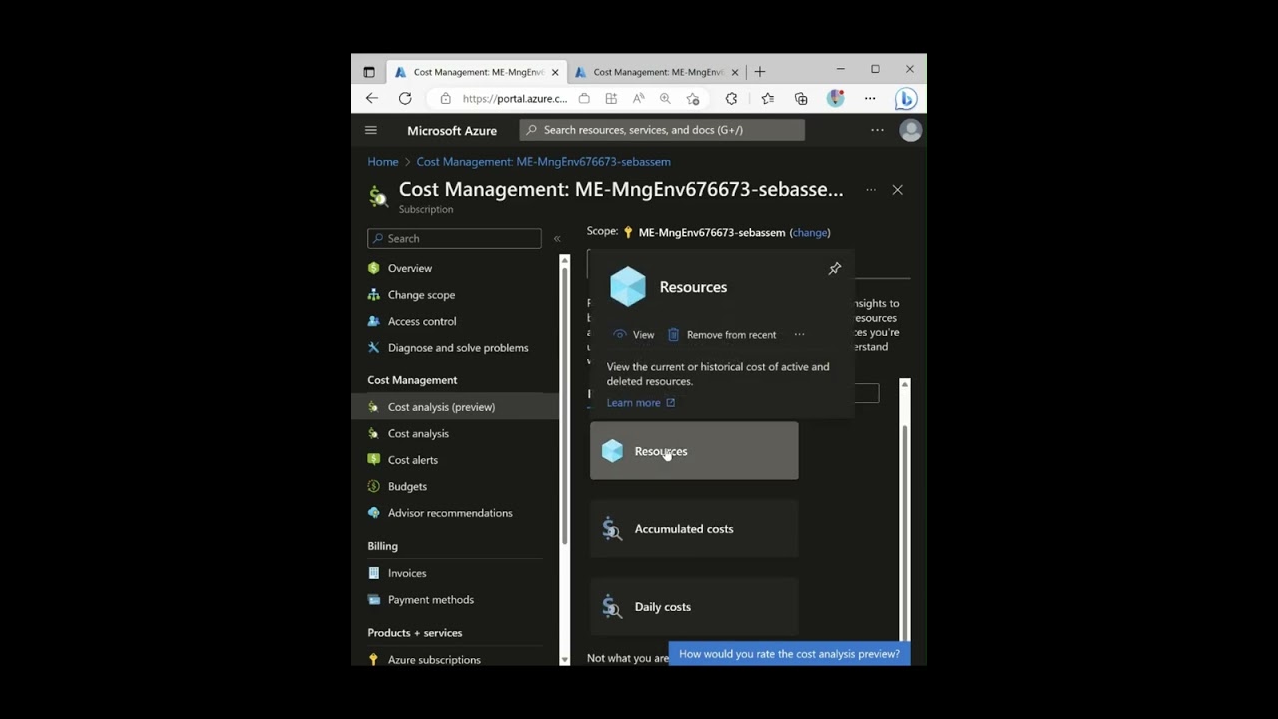Open the browser extensions icon
Viewport: 1278px width, 719px height.
731,98
